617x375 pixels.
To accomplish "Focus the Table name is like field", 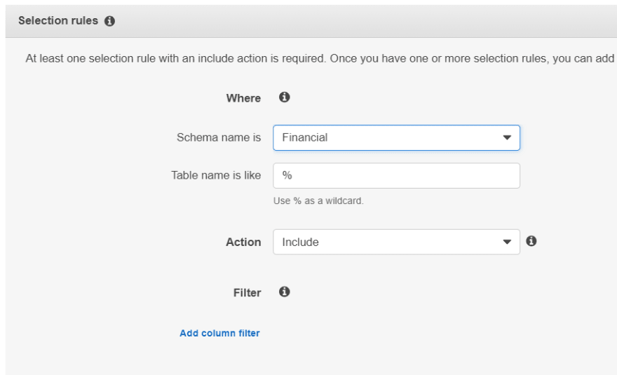I will point(396,175).
